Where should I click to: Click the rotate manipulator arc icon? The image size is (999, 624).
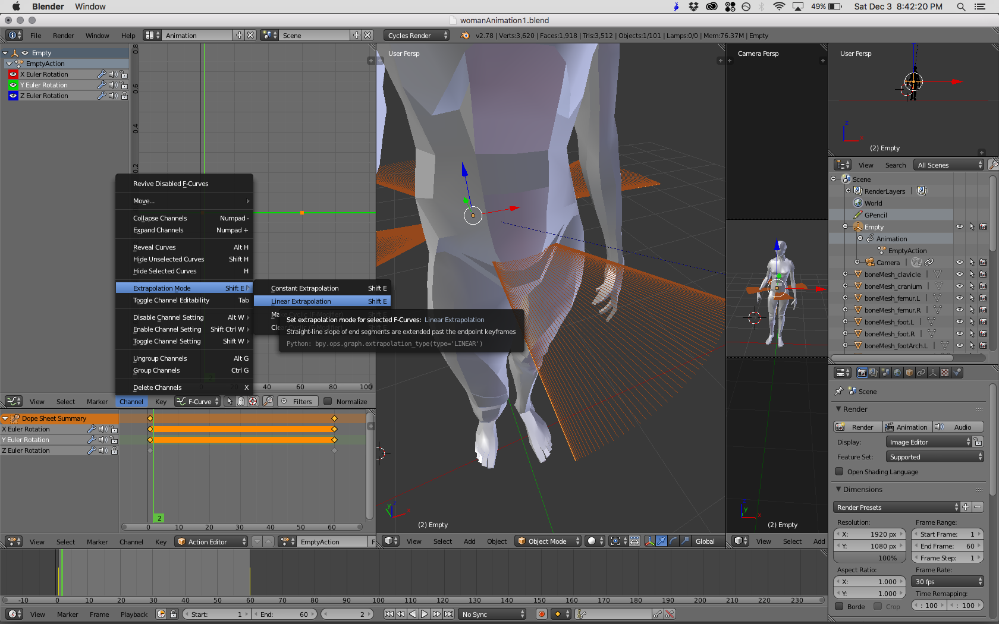coord(673,541)
